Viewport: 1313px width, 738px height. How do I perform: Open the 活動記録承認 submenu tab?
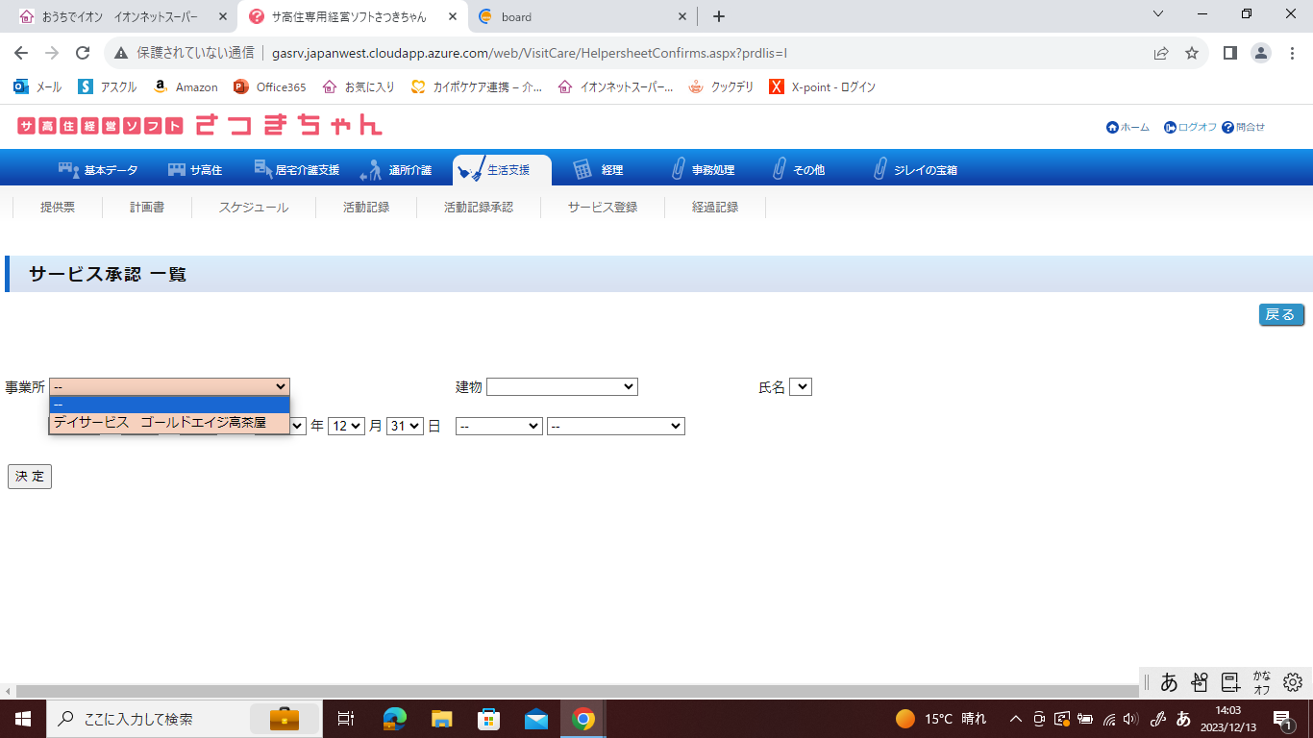(478, 207)
